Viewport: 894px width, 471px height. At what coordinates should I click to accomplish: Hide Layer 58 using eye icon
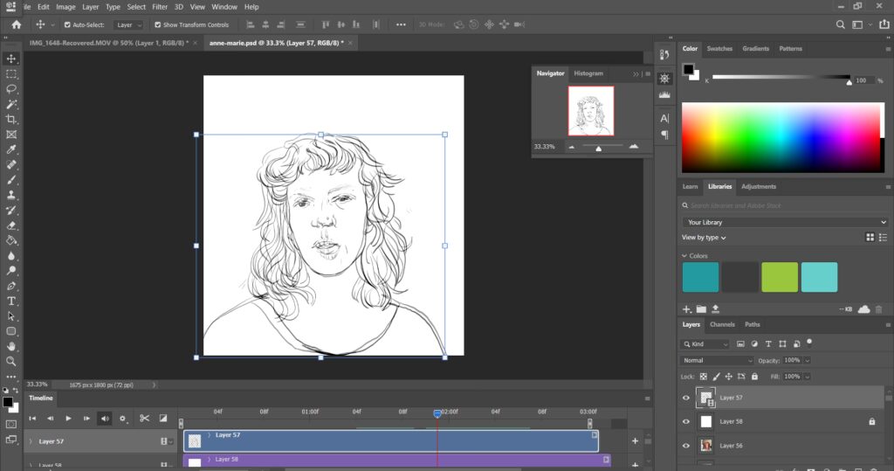[x=685, y=421]
